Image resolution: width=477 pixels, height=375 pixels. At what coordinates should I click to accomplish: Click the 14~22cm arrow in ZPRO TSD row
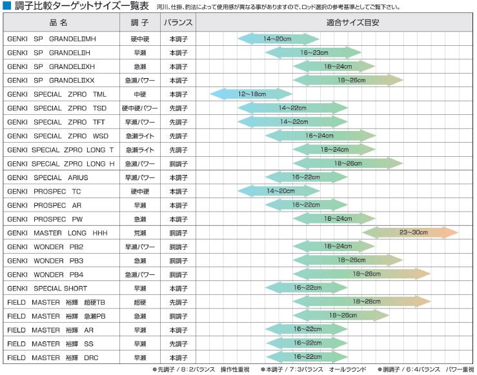click(292, 108)
